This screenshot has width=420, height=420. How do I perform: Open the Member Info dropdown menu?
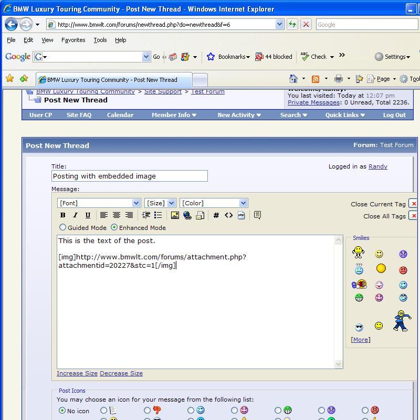point(174,115)
